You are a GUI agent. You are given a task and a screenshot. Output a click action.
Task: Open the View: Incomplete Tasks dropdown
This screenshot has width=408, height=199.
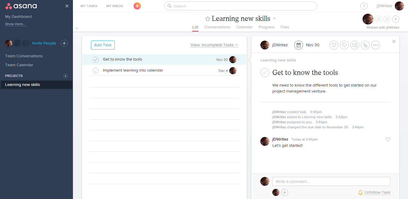[x=214, y=45]
